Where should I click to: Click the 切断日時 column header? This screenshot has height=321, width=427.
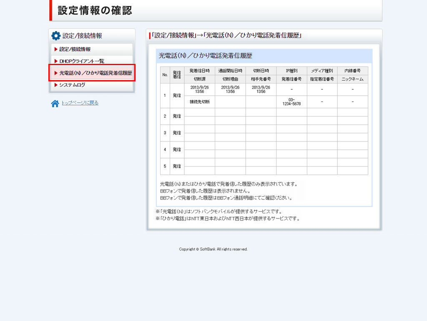[x=261, y=71]
